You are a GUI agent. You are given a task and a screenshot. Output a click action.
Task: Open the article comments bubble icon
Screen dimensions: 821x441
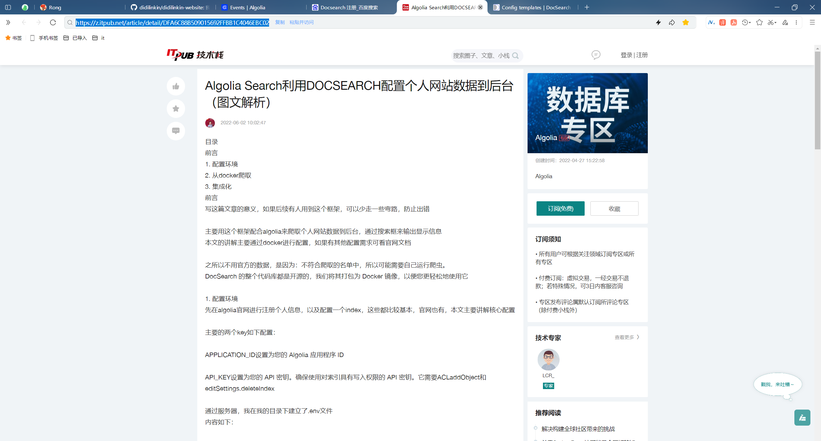[176, 131]
